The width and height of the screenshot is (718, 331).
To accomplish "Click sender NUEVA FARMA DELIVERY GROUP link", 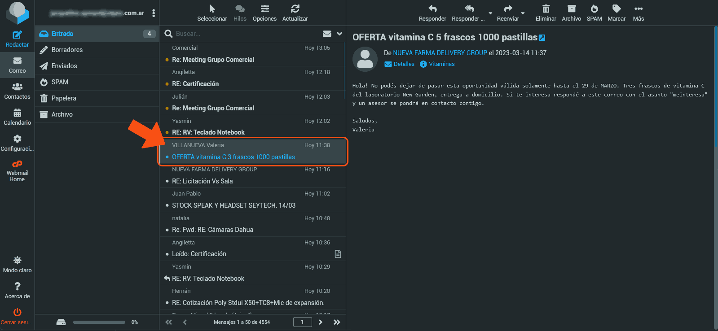I will click(440, 53).
